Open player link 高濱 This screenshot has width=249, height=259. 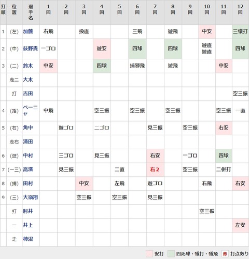[x=28, y=170]
